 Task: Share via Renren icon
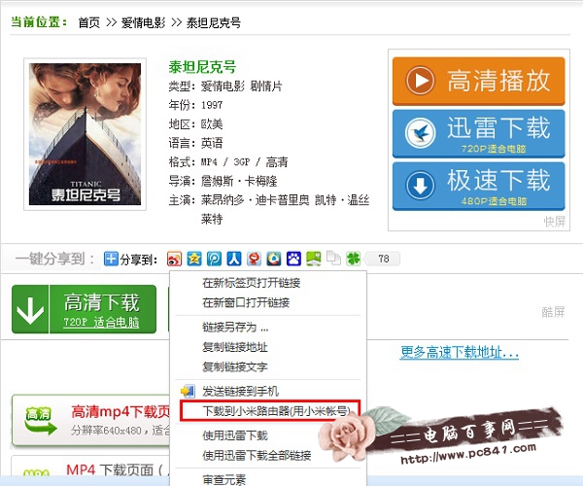tap(234, 259)
